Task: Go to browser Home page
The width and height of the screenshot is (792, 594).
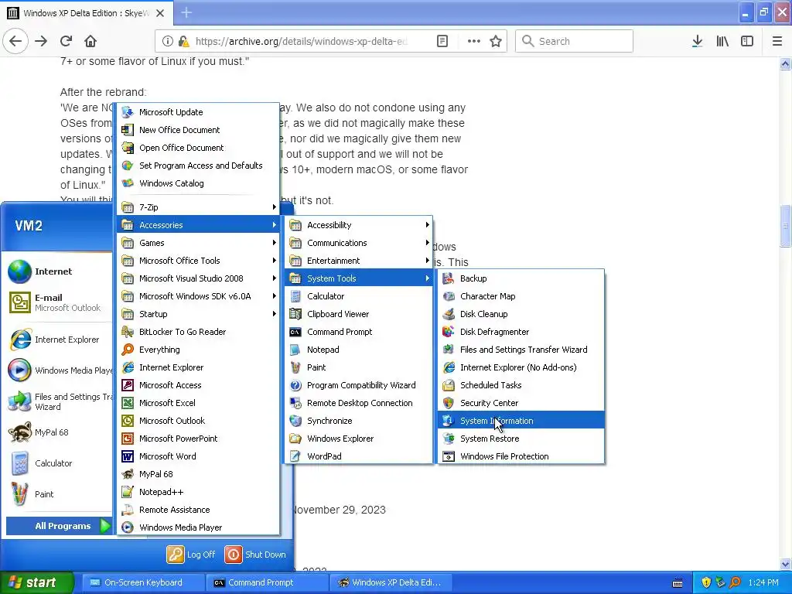Action: [x=90, y=41]
